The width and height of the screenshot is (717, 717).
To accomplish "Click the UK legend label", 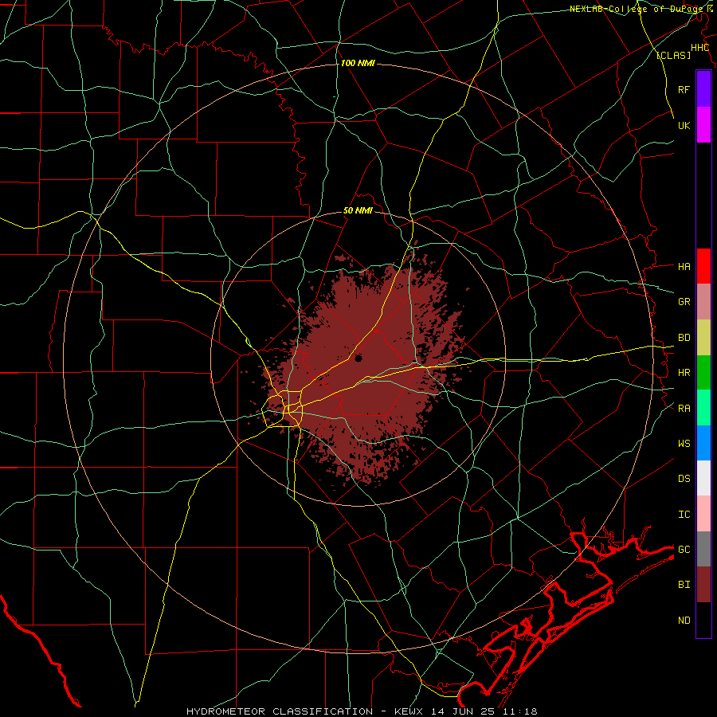I will (684, 125).
